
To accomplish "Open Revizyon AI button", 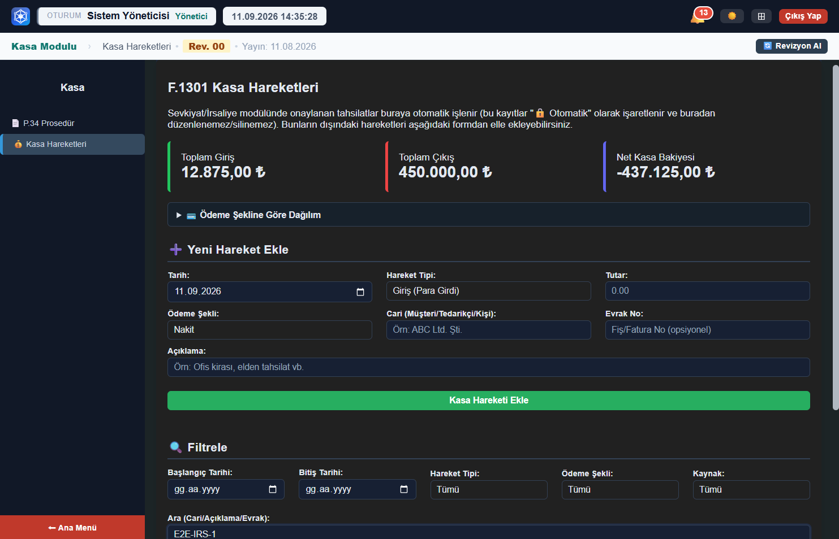I will [791, 46].
